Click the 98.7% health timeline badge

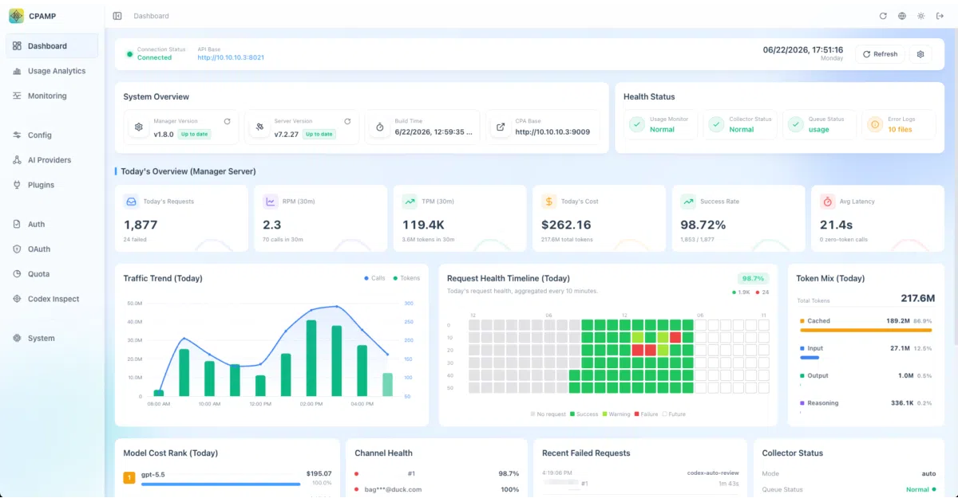click(753, 279)
